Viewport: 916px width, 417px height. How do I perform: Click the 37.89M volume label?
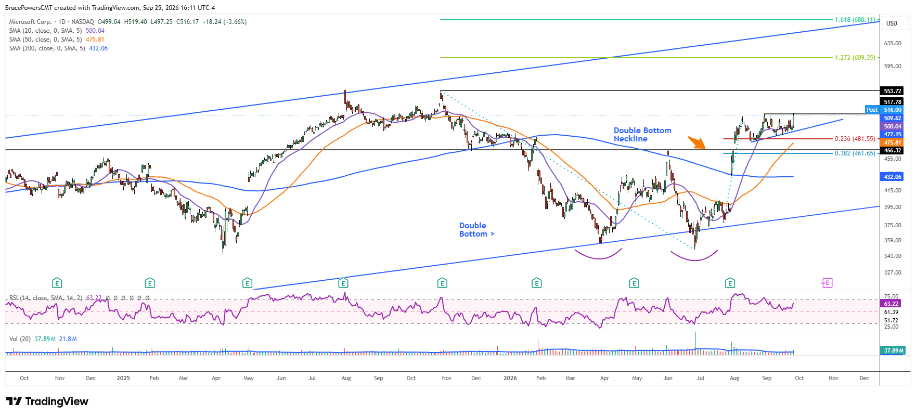894,350
